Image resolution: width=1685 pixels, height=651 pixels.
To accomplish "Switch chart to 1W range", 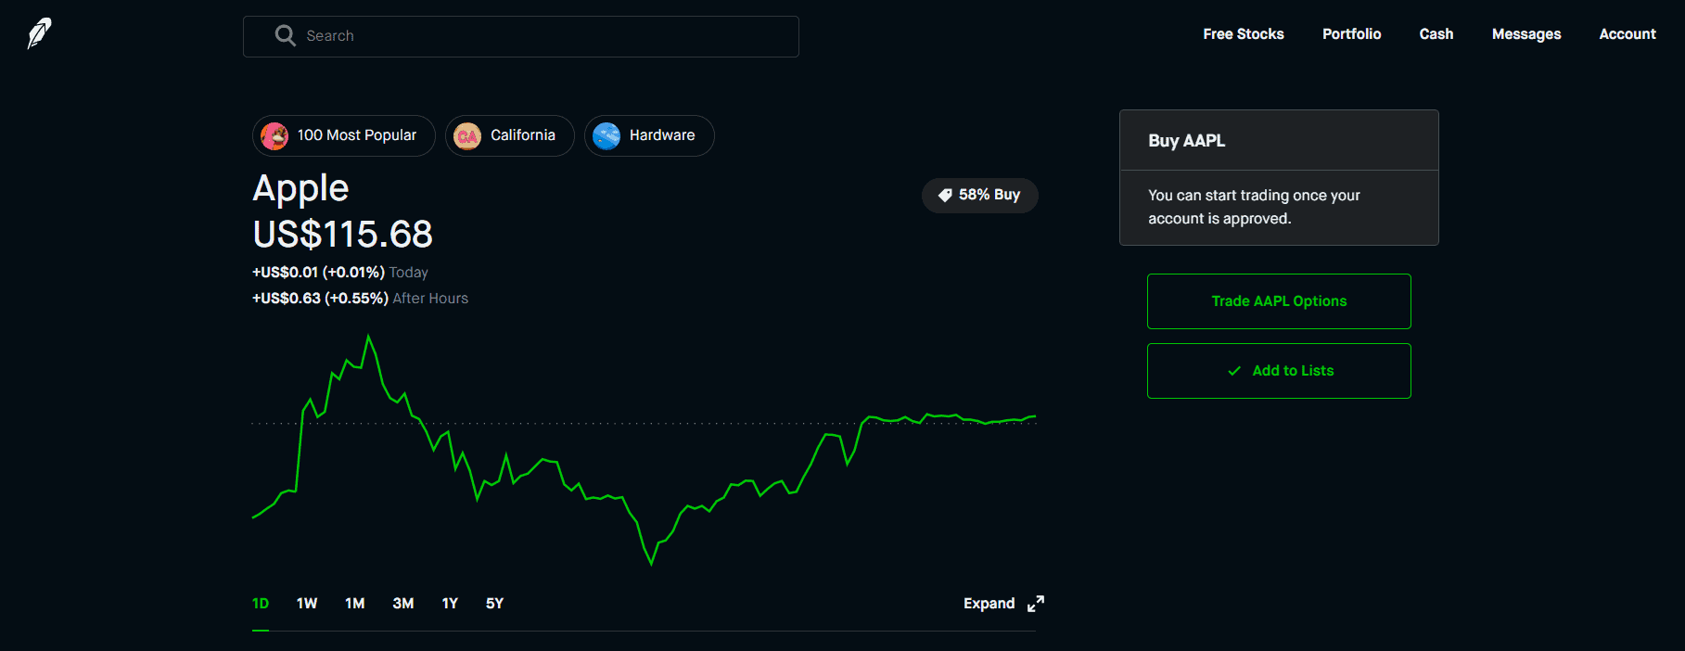I will pyautogui.click(x=307, y=604).
